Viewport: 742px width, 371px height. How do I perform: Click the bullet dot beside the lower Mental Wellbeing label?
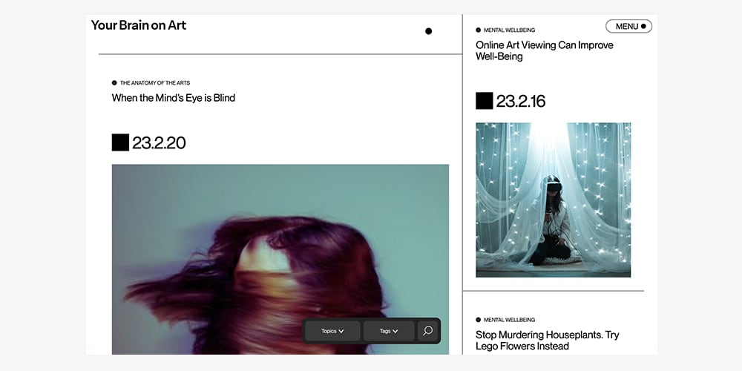(x=478, y=320)
